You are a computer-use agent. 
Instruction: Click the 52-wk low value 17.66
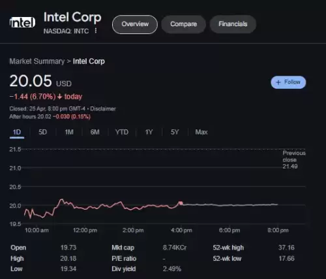point(286,259)
